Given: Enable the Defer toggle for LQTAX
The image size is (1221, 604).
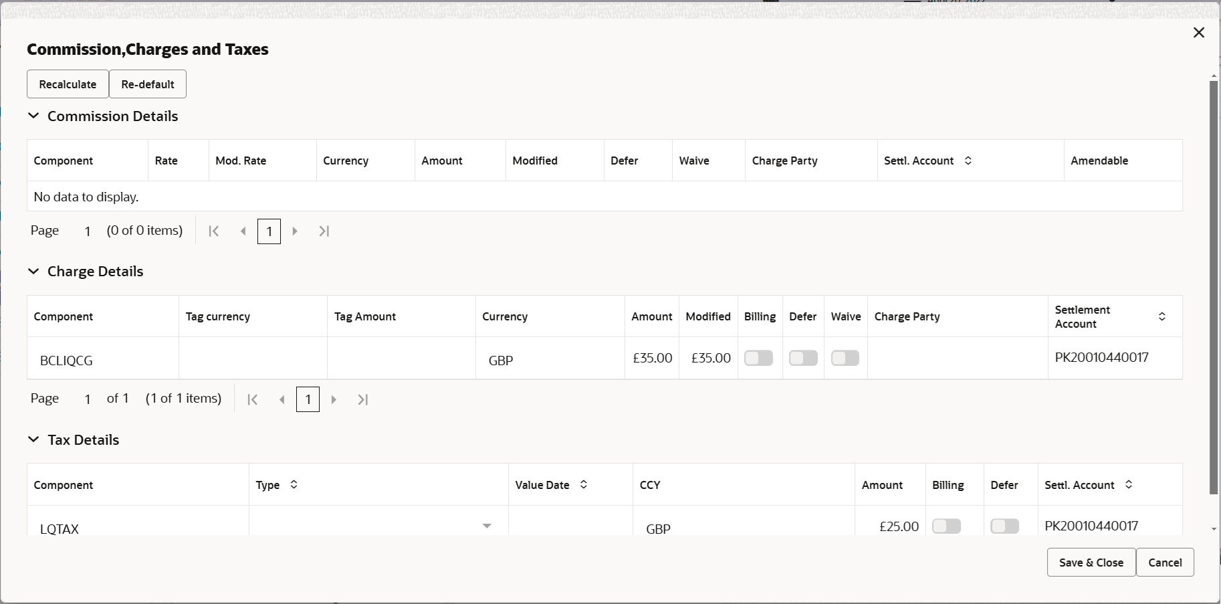Looking at the screenshot, I should tap(1004, 526).
